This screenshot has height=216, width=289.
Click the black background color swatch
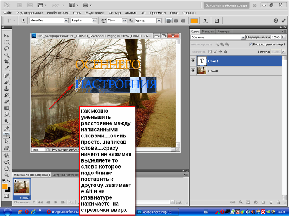(9, 190)
